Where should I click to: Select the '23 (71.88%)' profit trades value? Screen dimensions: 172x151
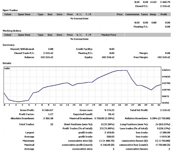tap(107, 129)
